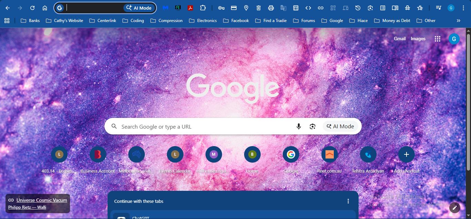Open the Extensions puzzle-piece menu
This screenshot has width=471, height=219.
203,8
